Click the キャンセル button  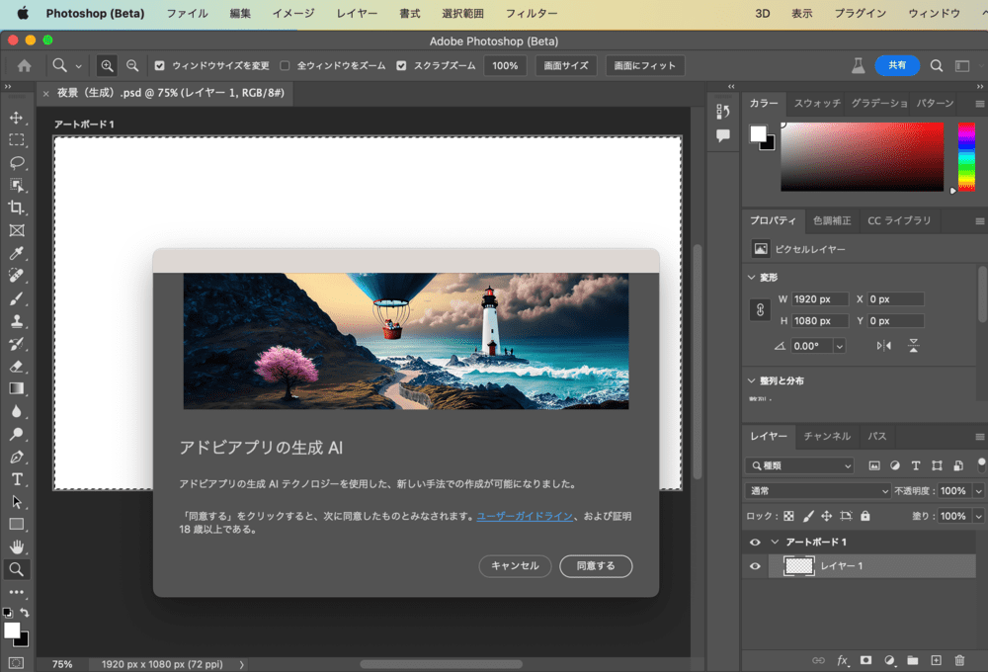515,566
